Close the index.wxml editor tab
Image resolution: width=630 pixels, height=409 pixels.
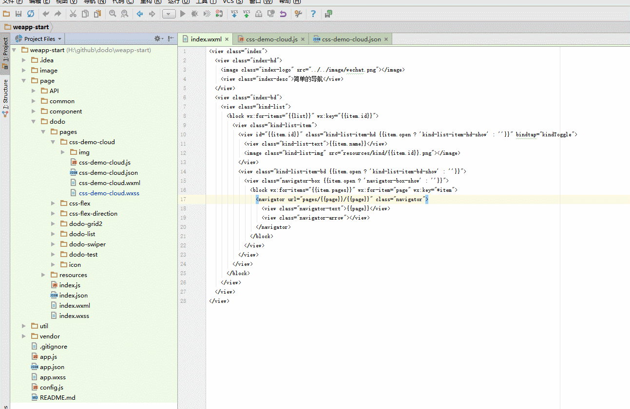point(227,39)
